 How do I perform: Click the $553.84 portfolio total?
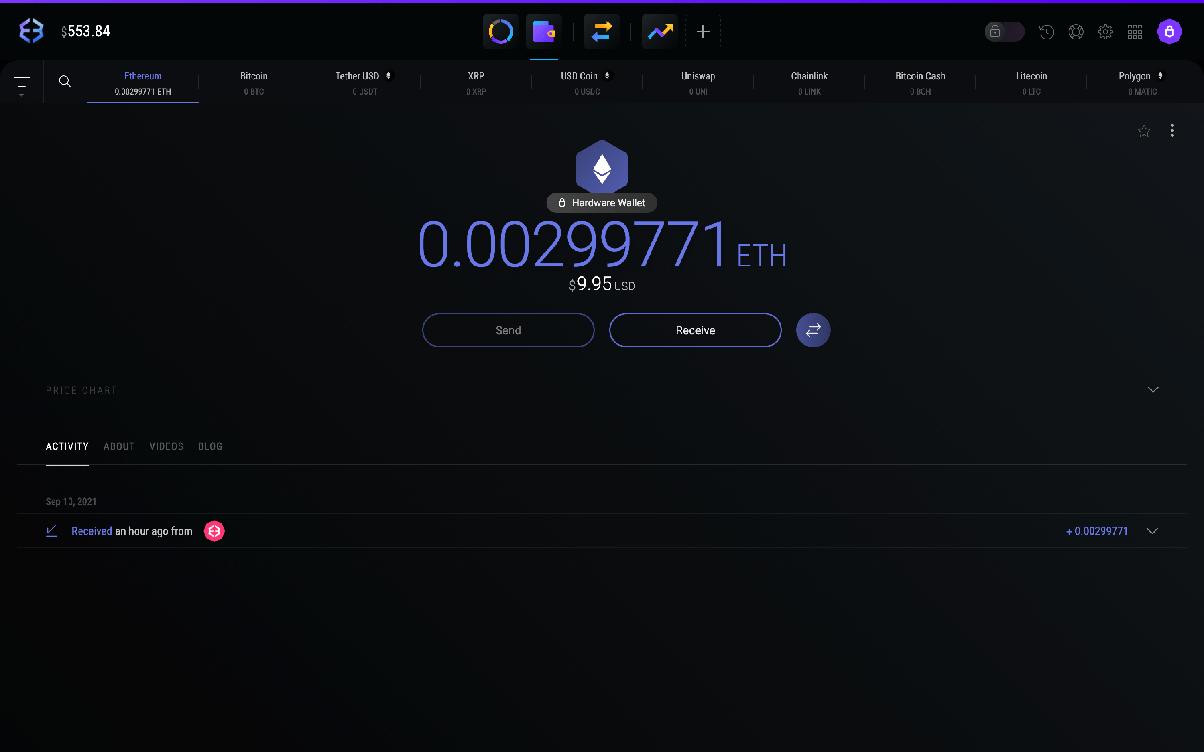85,31
